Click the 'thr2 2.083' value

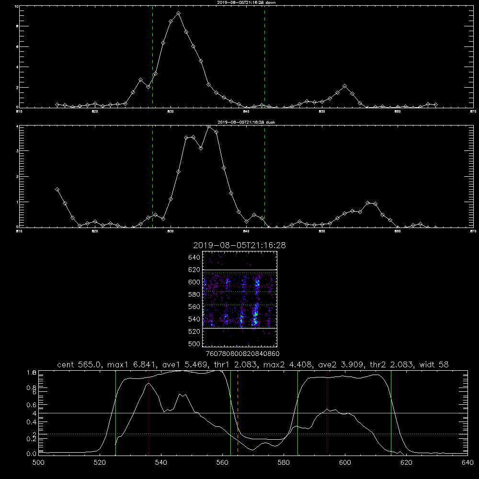(x=392, y=365)
